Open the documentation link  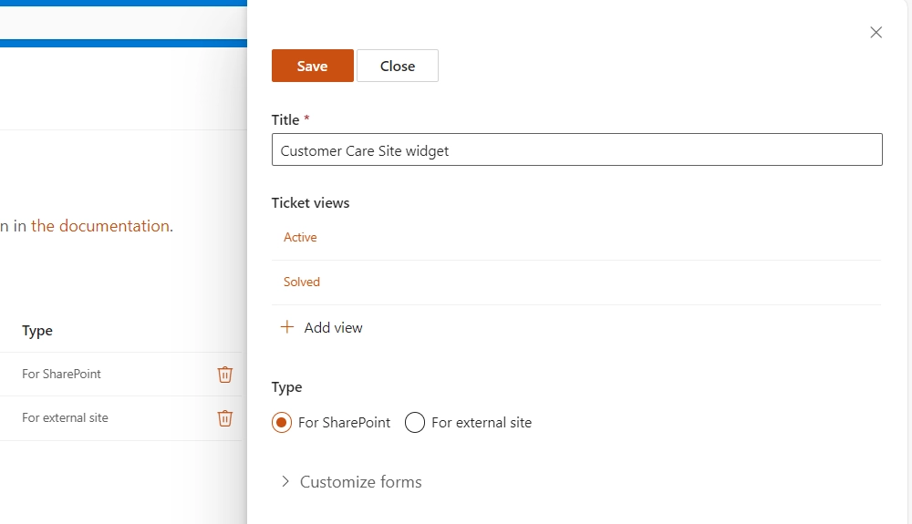click(x=100, y=225)
